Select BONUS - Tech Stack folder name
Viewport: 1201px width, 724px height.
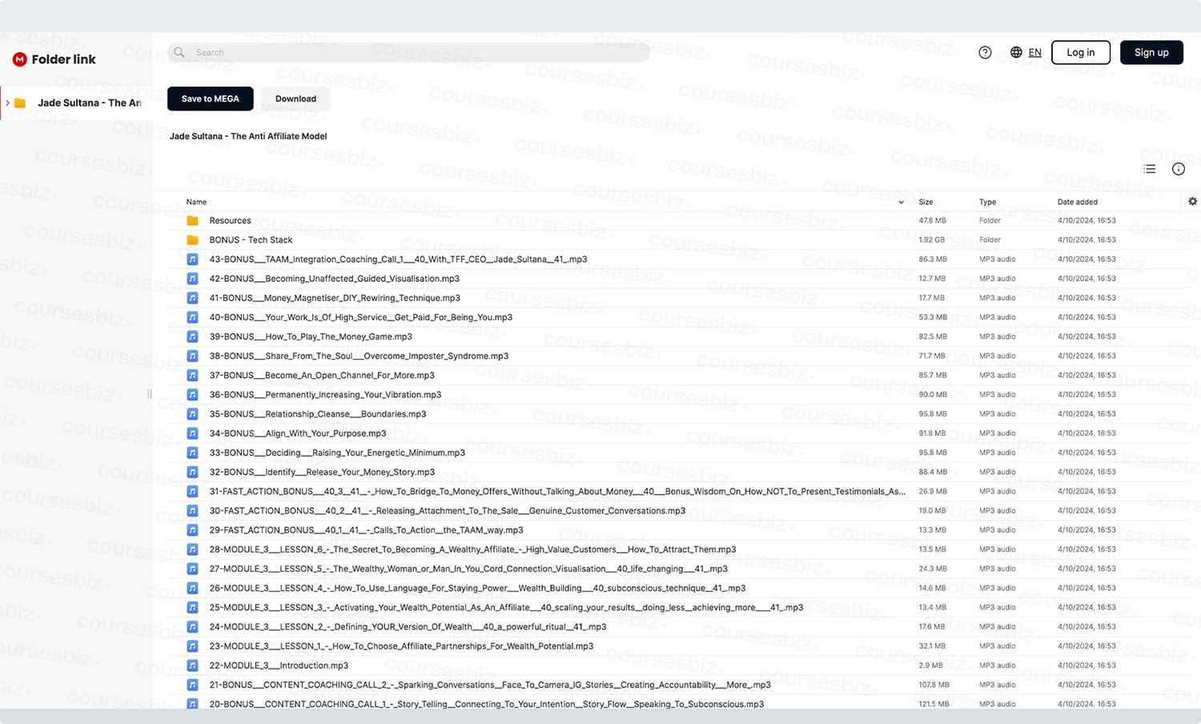[251, 239]
